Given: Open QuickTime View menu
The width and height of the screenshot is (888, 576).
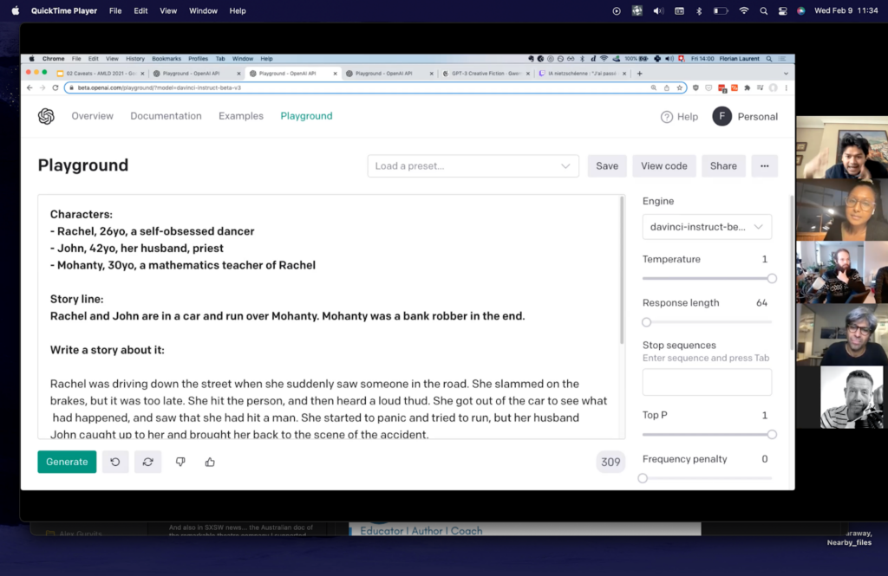Looking at the screenshot, I should (x=168, y=10).
